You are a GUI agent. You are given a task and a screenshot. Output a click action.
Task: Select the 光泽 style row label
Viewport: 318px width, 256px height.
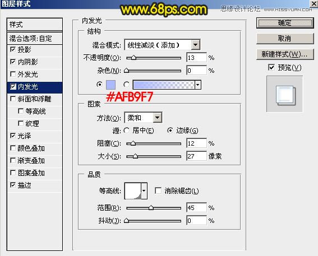pos(24,136)
